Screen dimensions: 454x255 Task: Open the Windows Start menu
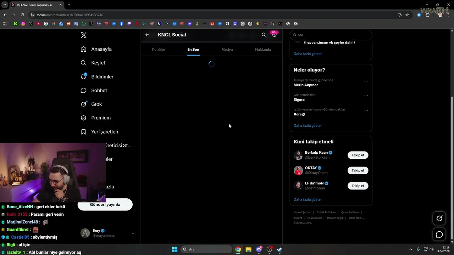175,249
